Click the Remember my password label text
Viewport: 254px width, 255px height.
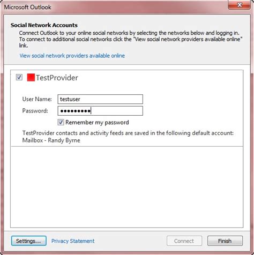(97, 123)
